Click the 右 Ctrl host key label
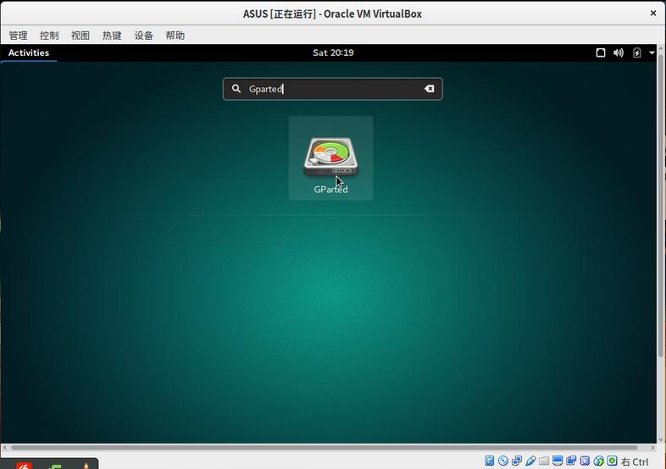 click(x=635, y=461)
